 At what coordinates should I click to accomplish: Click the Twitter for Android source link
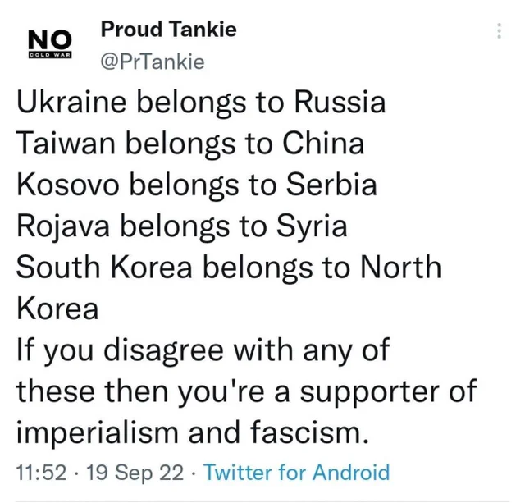coord(296,473)
